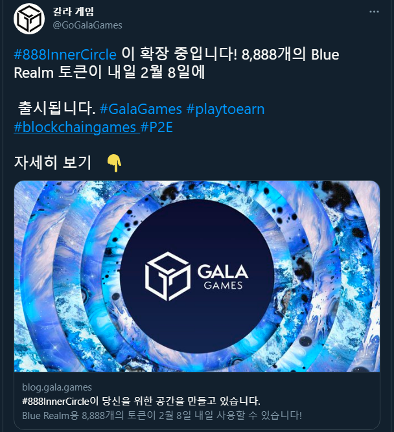Open the blue swirl link card image
The image size is (394, 432).
pyautogui.click(x=197, y=276)
